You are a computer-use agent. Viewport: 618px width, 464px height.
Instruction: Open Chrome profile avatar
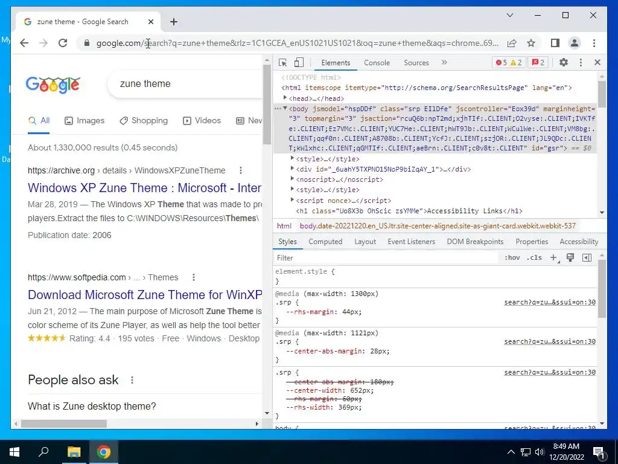pyautogui.click(x=575, y=43)
